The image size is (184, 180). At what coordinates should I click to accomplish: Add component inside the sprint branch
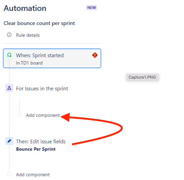click(43, 115)
